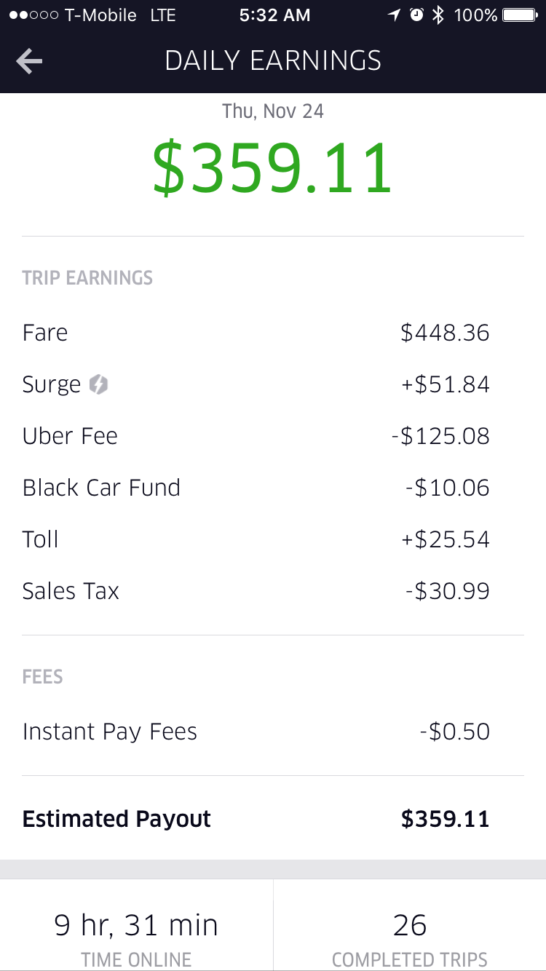Tap the alarm clock status icon
Screen dimensions: 546x971
[x=416, y=15]
